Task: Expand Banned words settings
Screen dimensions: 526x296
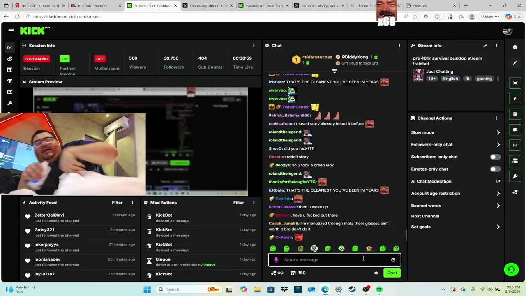Action: point(455,206)
